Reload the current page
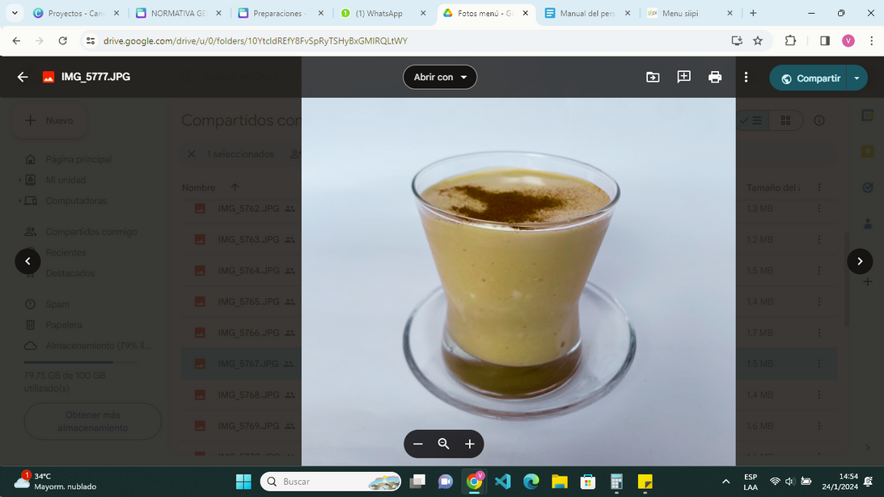 62,40
